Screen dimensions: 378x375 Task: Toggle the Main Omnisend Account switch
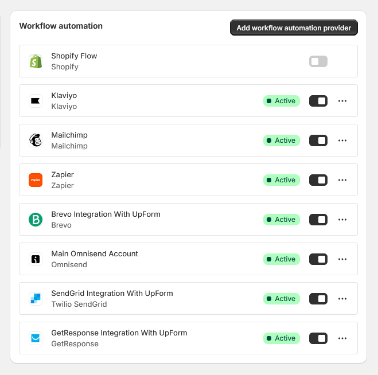click(318, 259)
